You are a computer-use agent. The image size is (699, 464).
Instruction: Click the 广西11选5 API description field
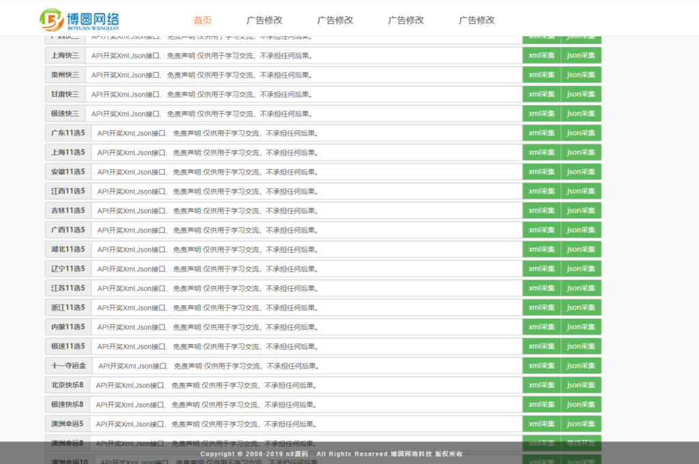[306, 230]
